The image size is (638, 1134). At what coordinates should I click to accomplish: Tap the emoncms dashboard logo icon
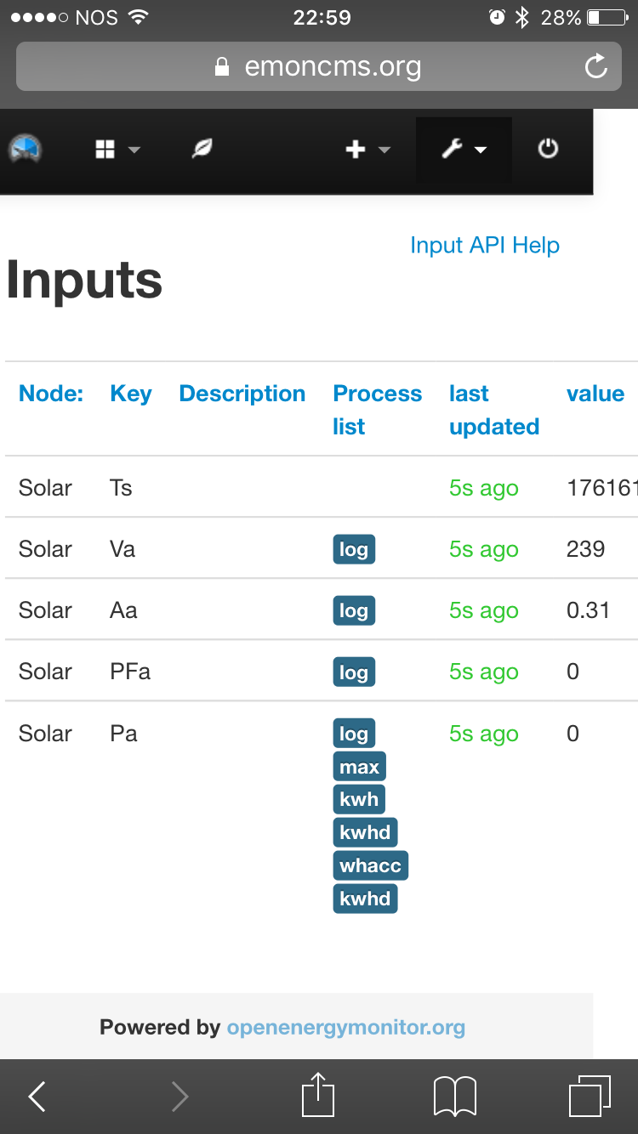click(x=26, y=150)
